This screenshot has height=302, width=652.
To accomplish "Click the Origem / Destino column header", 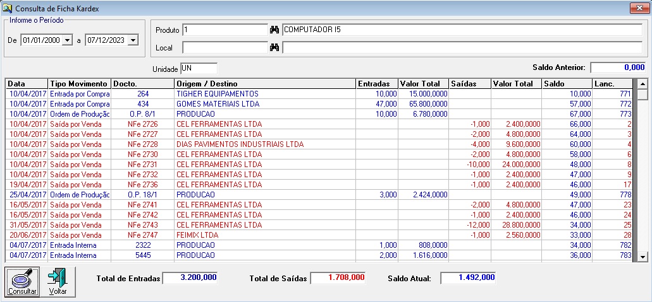I will (x=264, y=84).
